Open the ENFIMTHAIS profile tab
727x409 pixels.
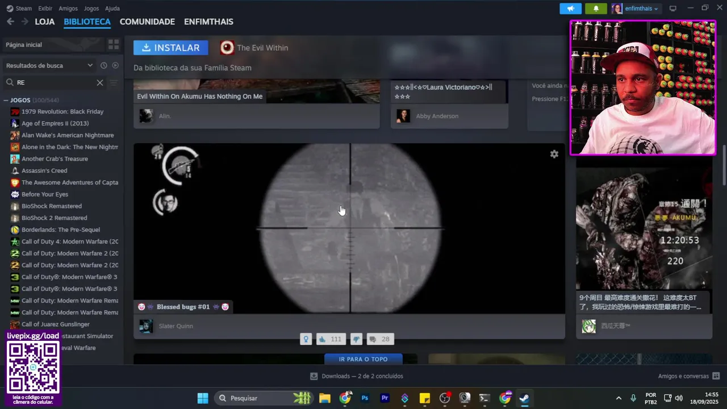point(208,22)
